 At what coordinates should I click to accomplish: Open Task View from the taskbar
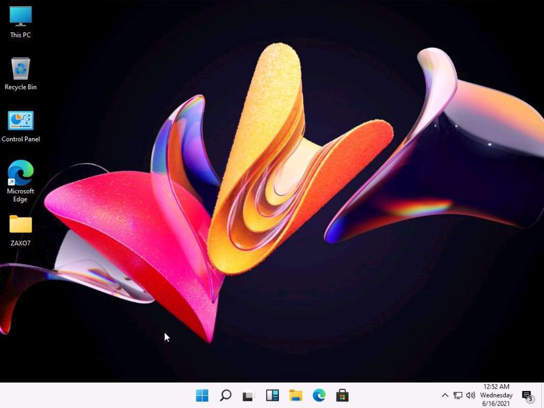pos(248,395)
